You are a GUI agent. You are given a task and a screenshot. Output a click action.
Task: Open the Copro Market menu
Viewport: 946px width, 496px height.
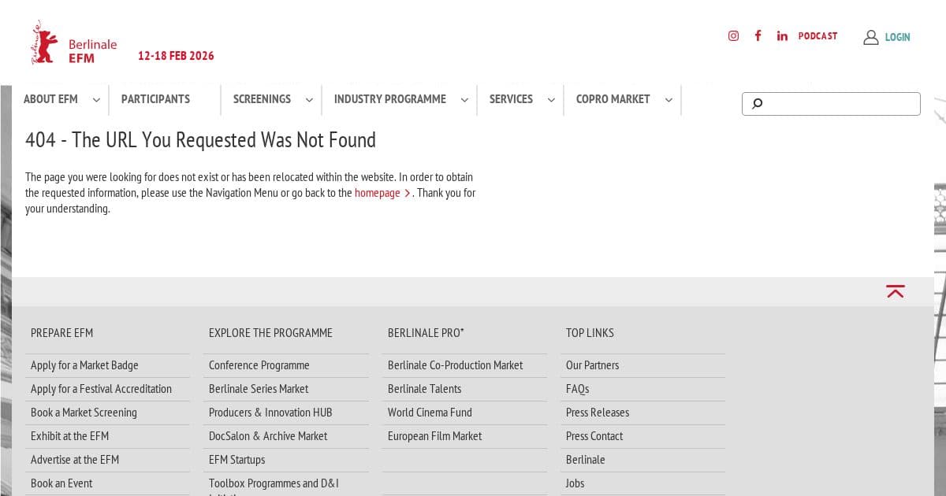[613, 99]
